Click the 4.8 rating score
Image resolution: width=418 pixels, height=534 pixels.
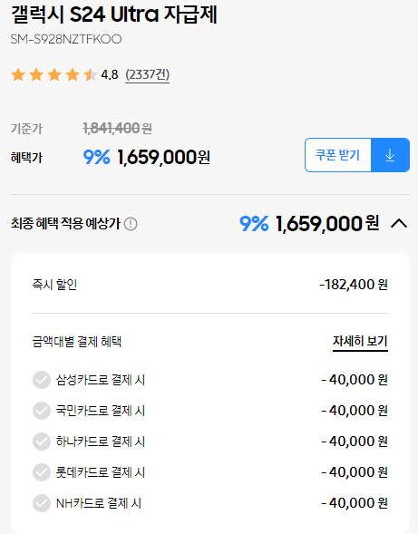pos(110,74)
